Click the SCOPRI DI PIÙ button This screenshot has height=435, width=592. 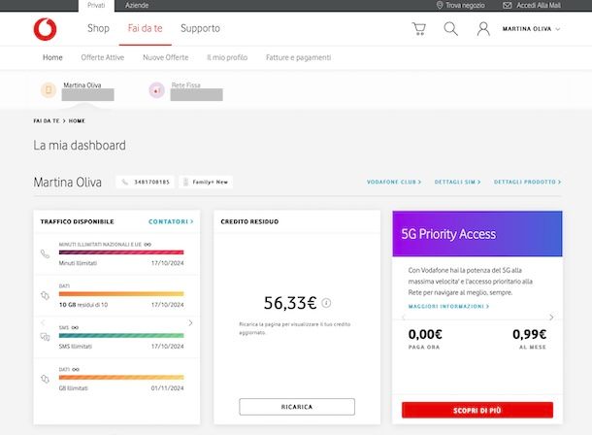[x=477, y=410]
